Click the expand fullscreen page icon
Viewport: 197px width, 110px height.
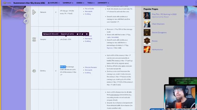[x=26, y=10]
